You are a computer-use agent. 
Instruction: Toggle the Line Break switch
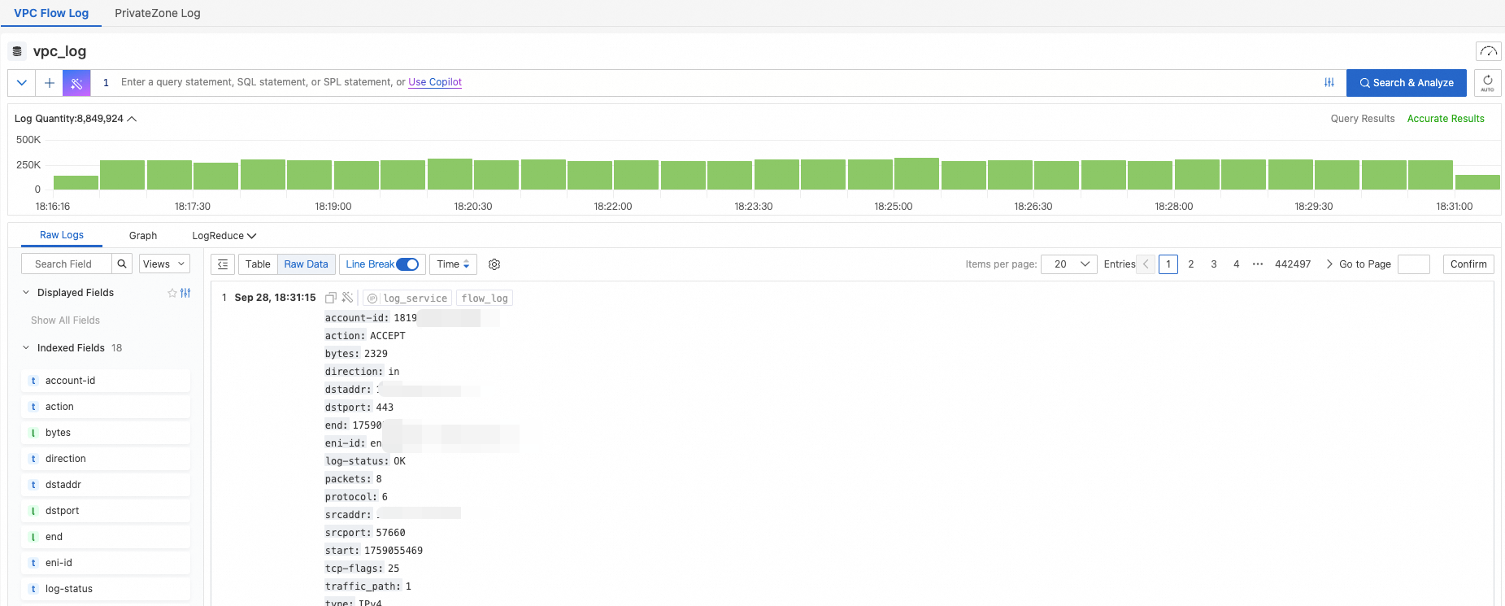407,264
